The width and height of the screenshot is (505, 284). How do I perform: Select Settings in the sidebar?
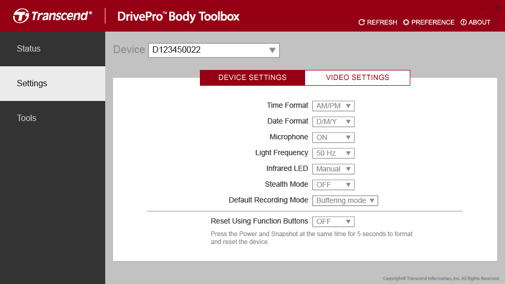click(x=53, y=84)
